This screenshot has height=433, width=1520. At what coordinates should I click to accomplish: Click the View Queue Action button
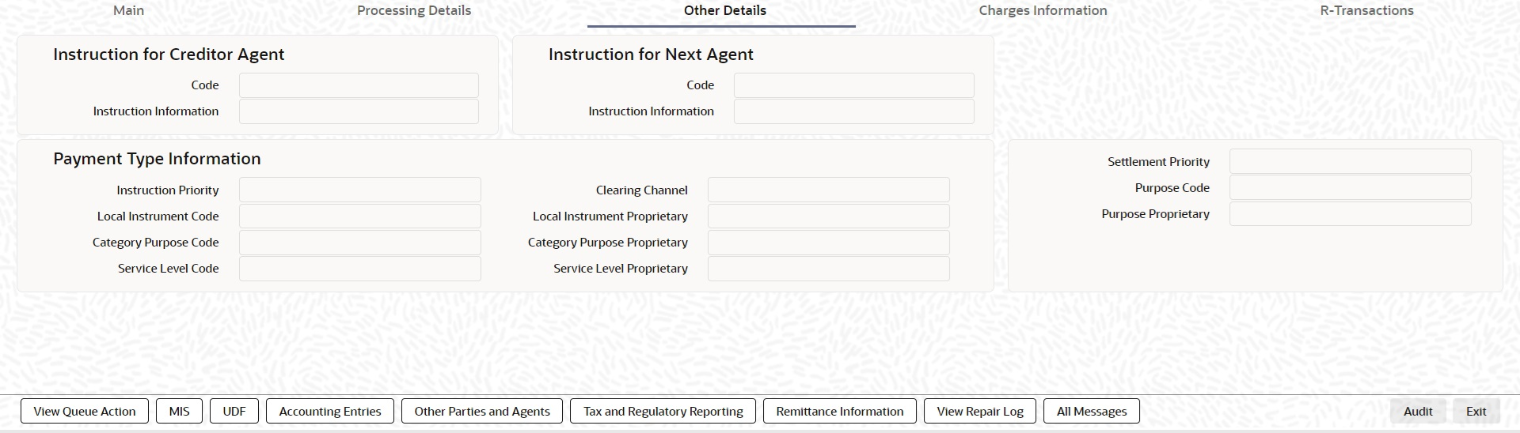point(85,411)
